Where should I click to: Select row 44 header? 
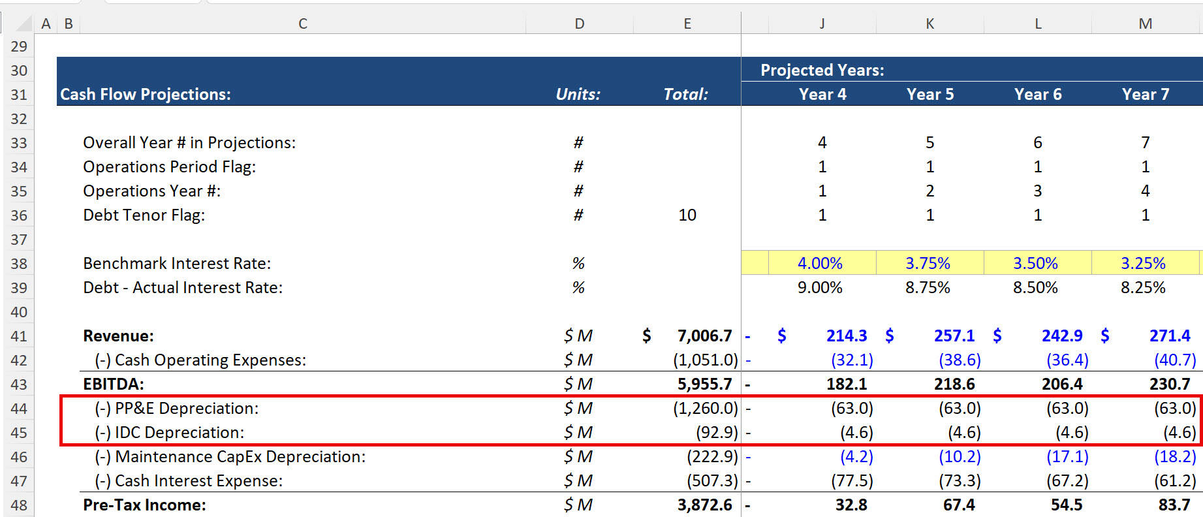(19, 409)
